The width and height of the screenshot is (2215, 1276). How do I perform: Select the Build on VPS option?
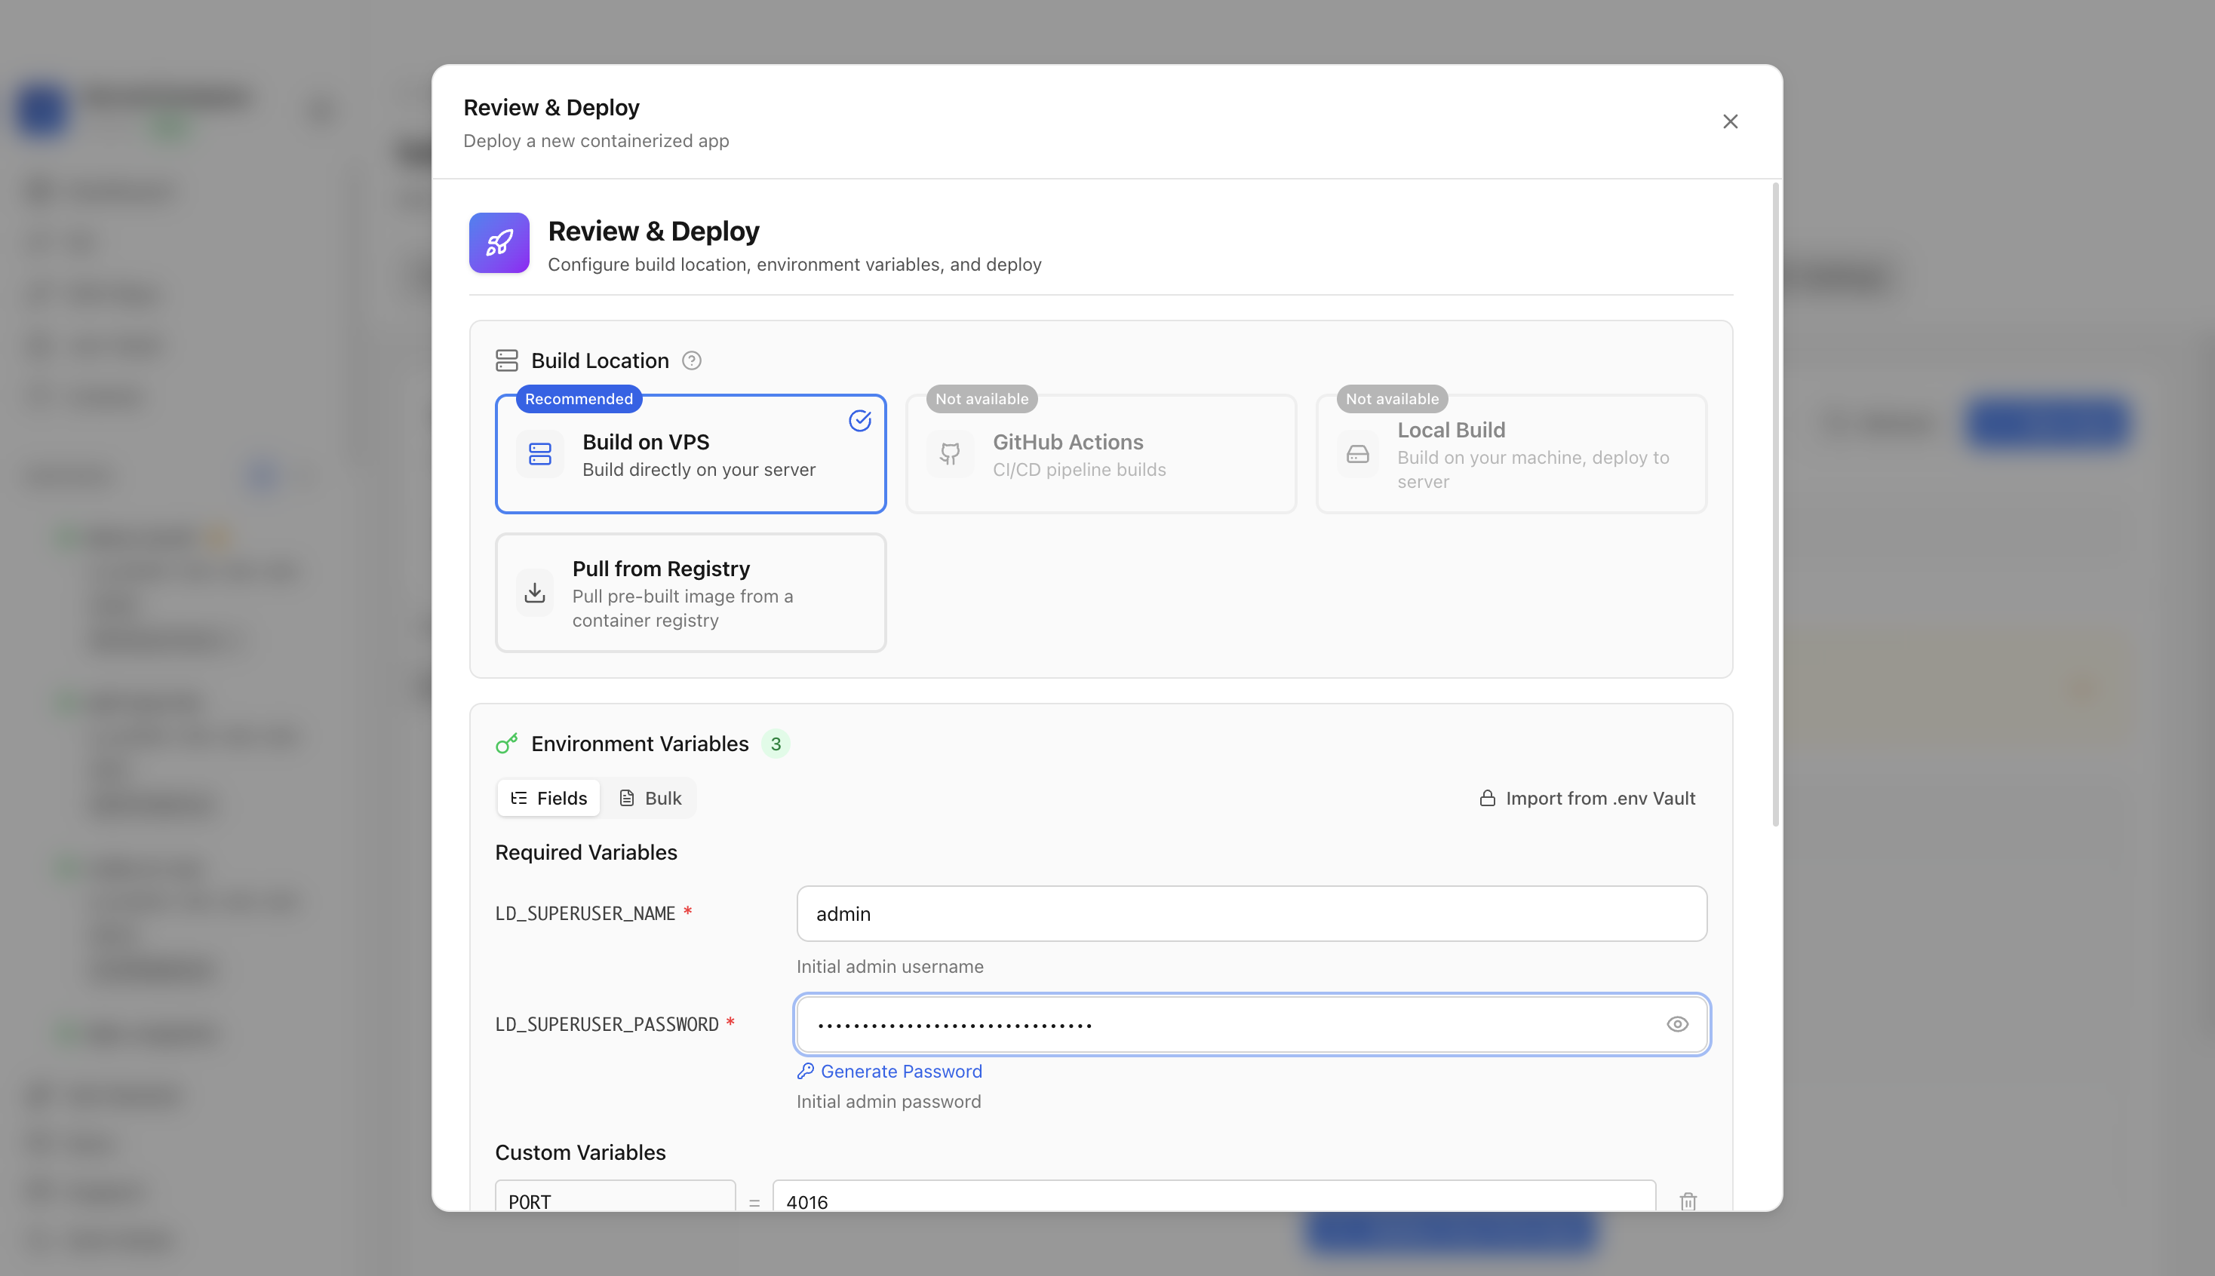click(x=691, y=454)
